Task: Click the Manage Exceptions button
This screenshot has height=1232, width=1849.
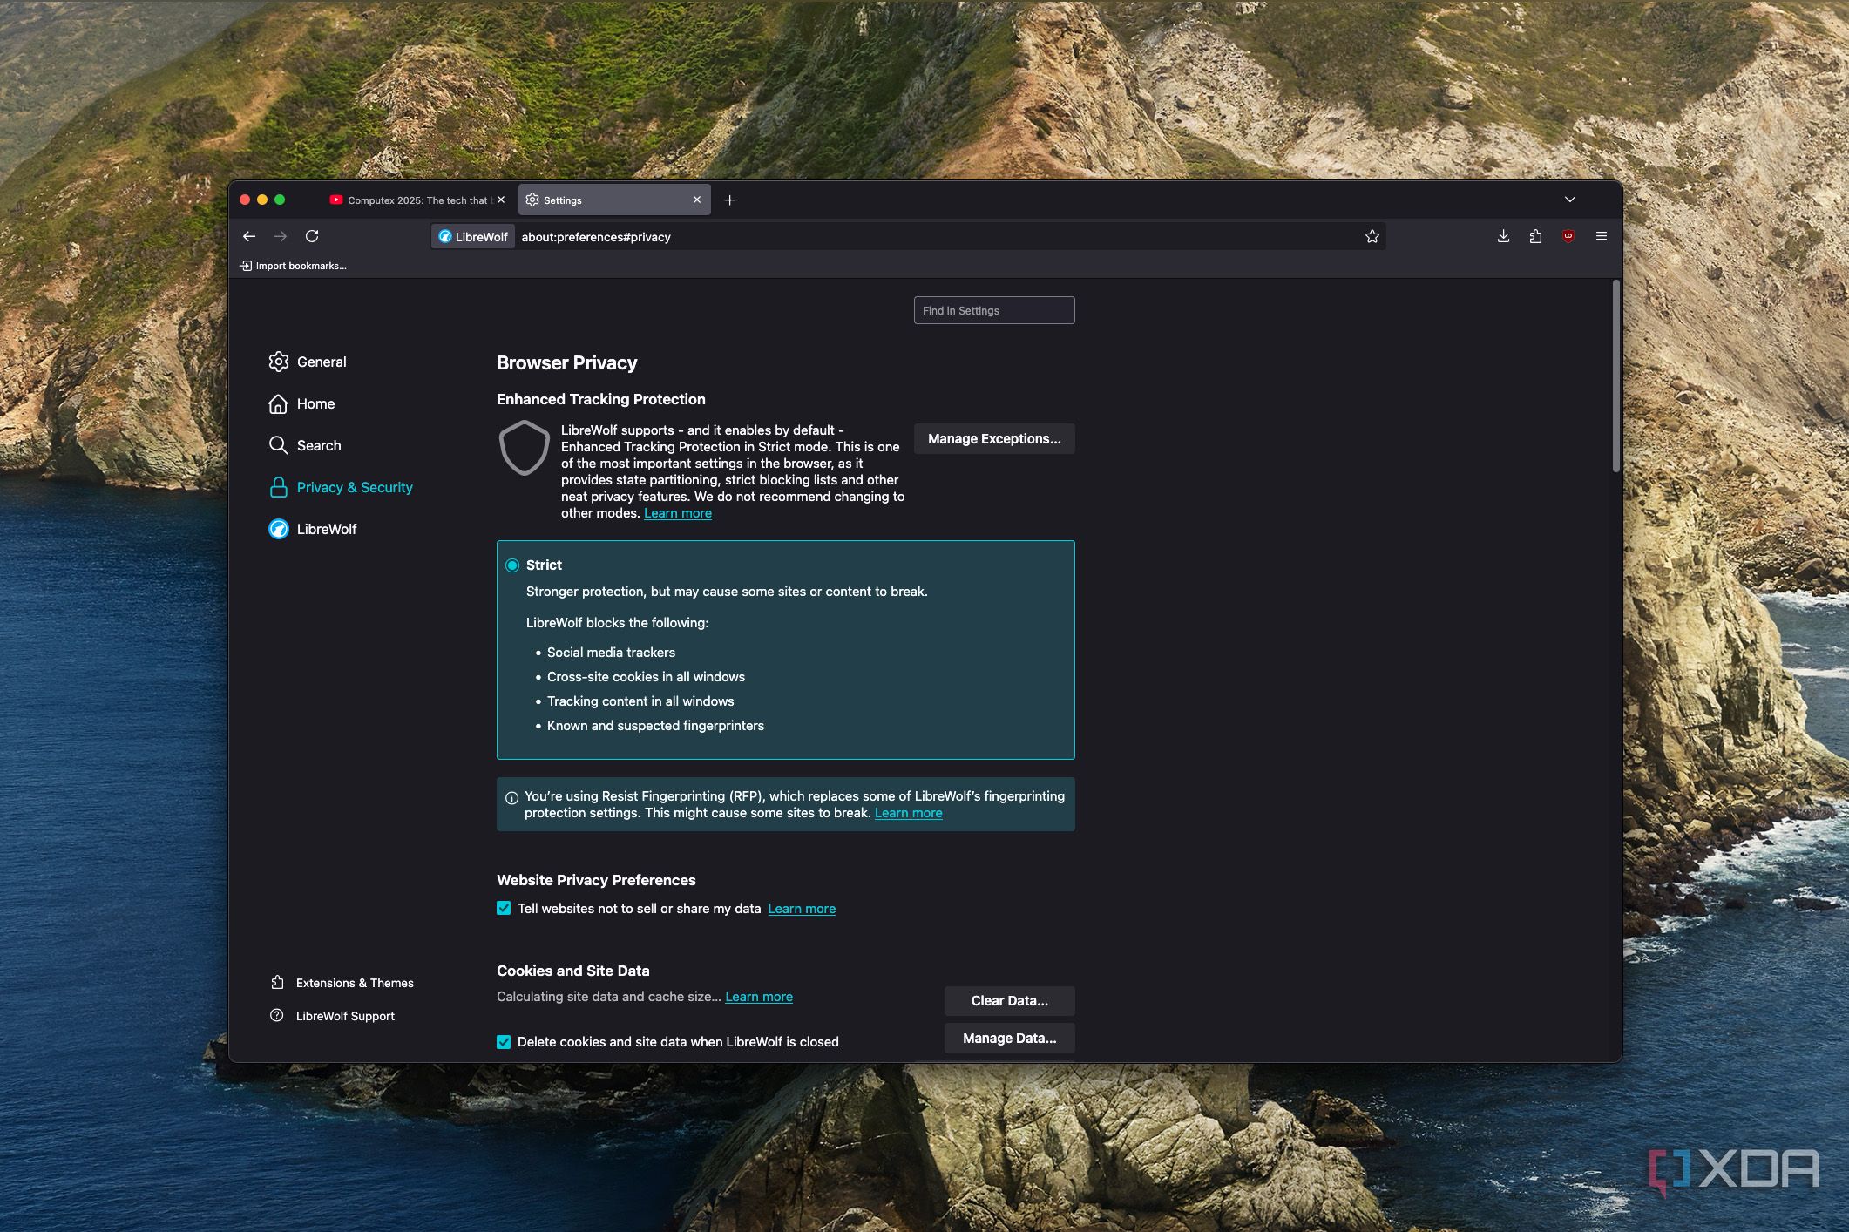Action: tap(993, 439)
